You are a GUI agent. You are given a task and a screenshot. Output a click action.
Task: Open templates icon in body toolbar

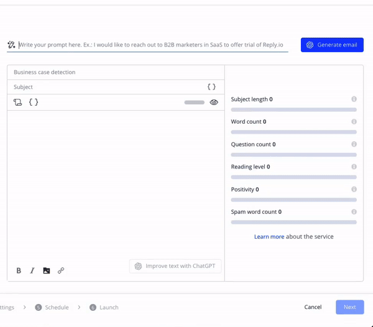[18, 102]
